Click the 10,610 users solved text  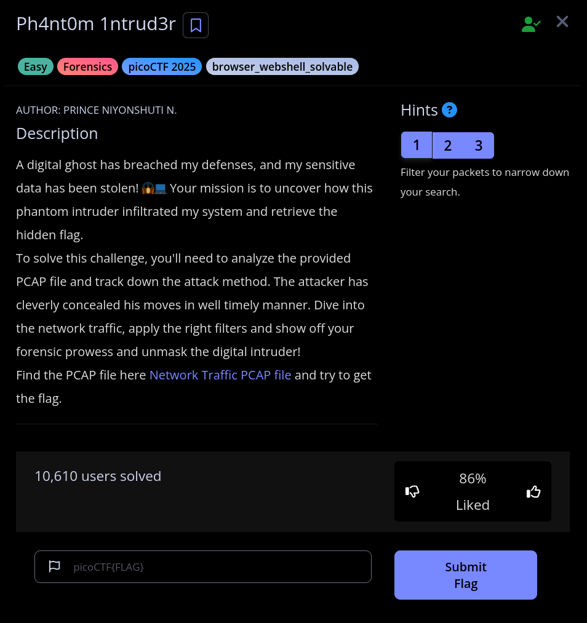pyautogui.click(x=98, y=476)
